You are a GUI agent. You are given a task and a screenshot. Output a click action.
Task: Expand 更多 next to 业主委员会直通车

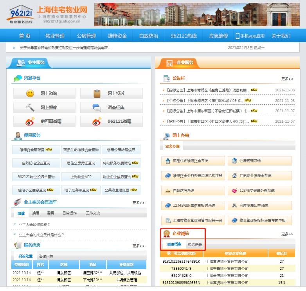point(138,203)
